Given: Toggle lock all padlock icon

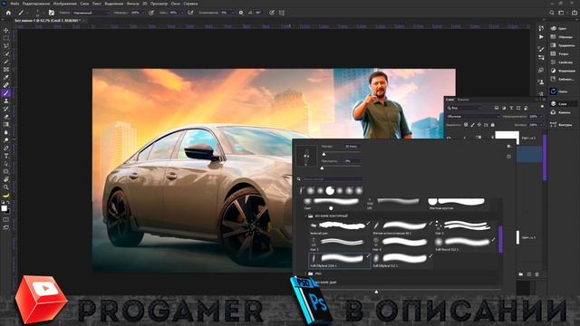Looking at the screenshot, I should pos(492,125).
